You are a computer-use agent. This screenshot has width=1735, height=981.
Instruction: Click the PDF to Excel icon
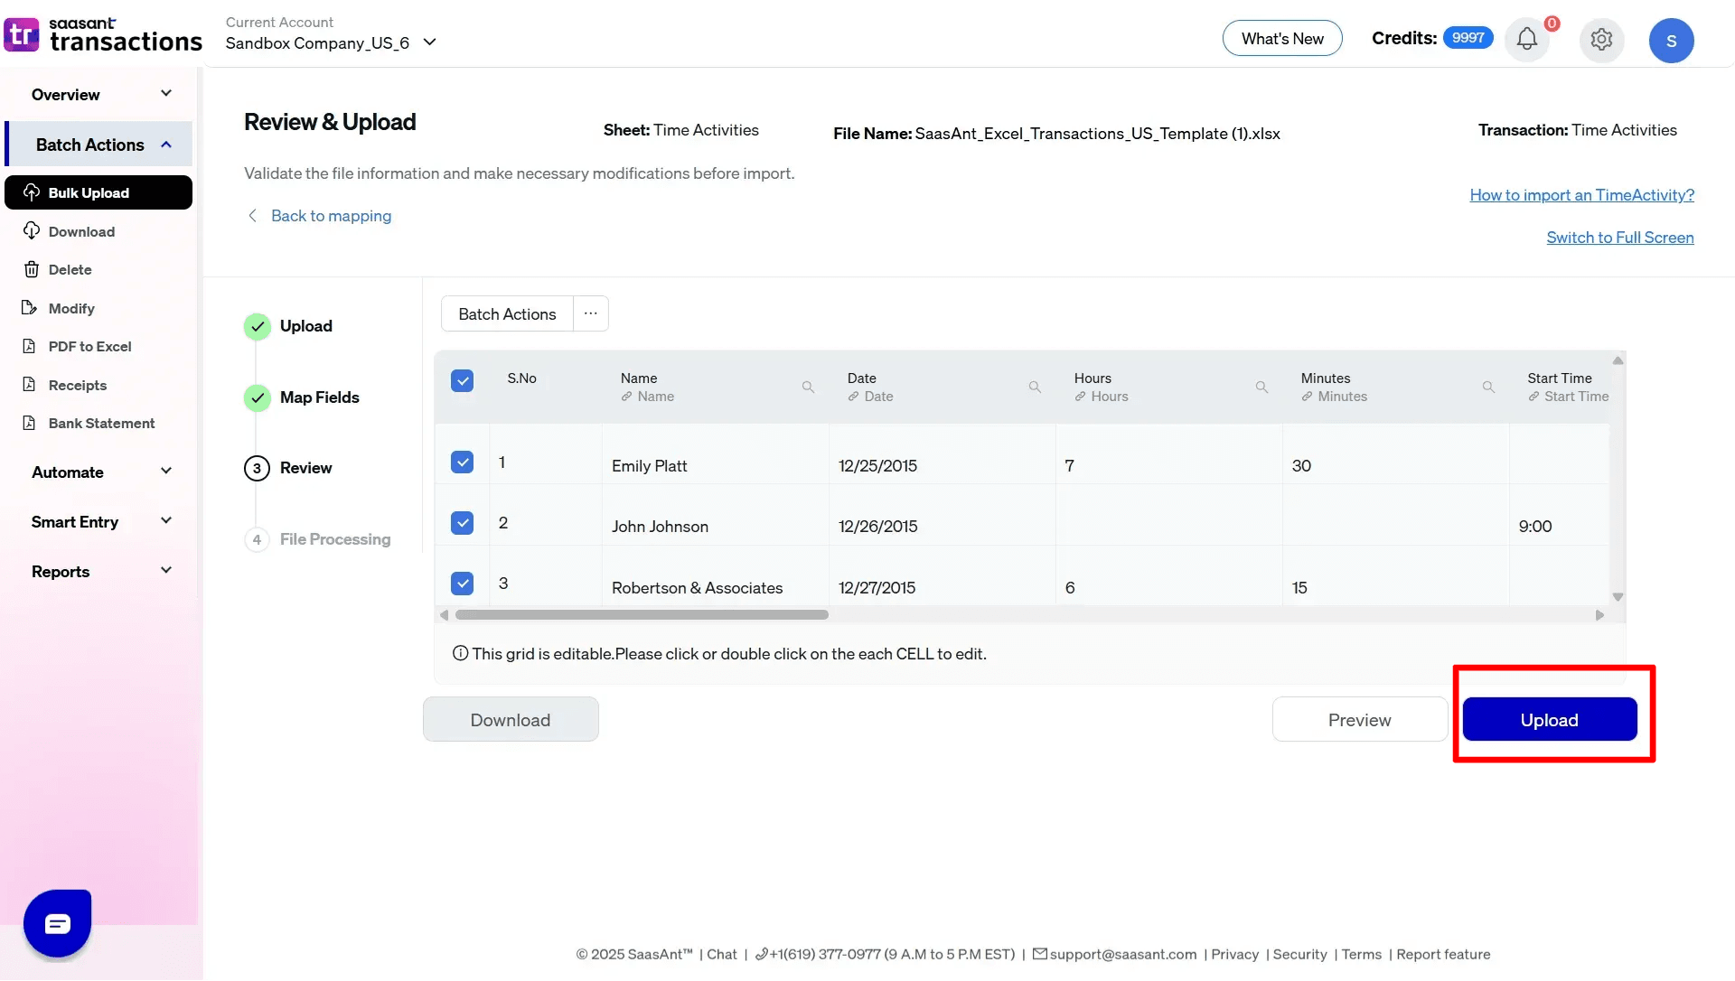(x=30, y=346)
